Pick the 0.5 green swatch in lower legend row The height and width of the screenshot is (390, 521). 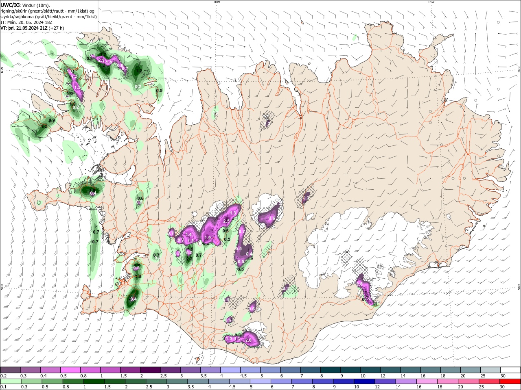coord(52,381)
